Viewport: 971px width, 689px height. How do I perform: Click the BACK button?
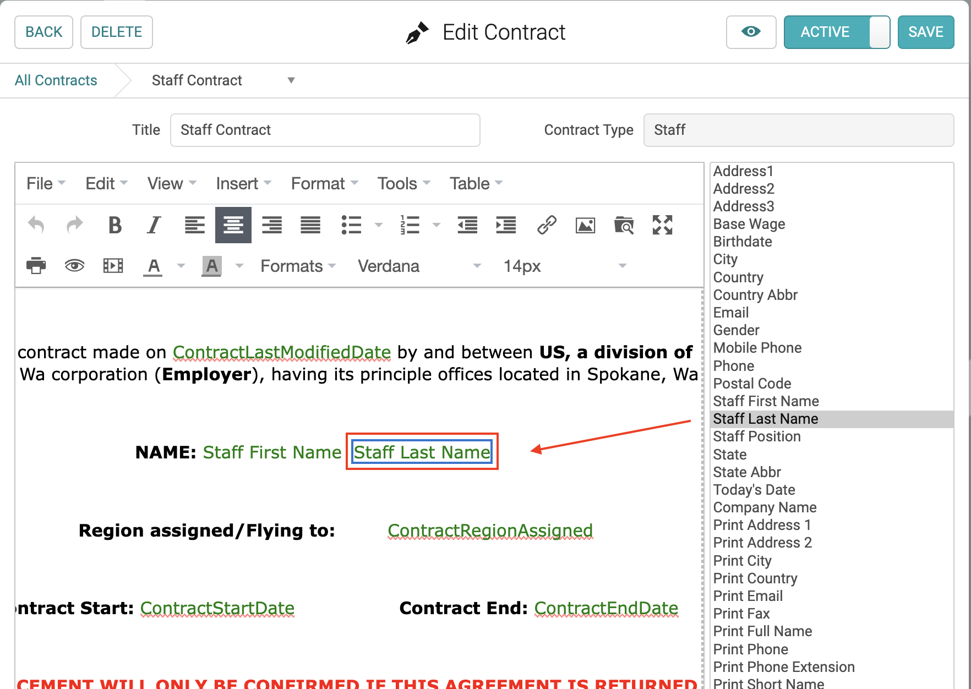pyautogui.click(x=44, y=32)
